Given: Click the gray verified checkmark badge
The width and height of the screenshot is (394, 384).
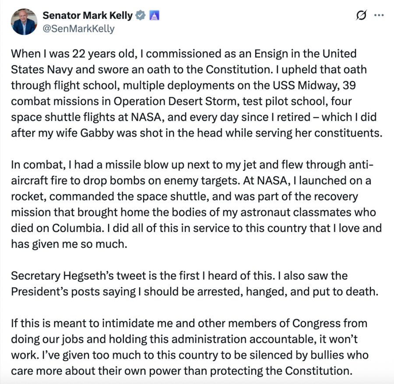Looking at the screenshot, I should 140,16.
